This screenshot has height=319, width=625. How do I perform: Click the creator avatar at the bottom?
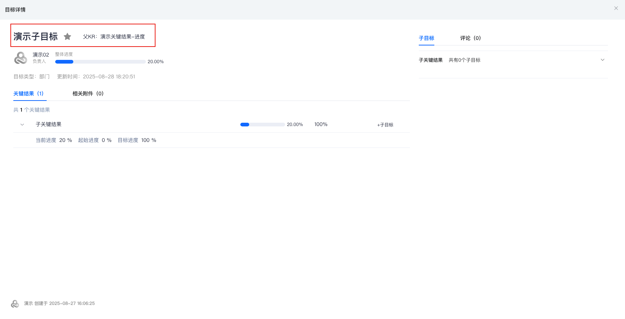coord(15,303)
